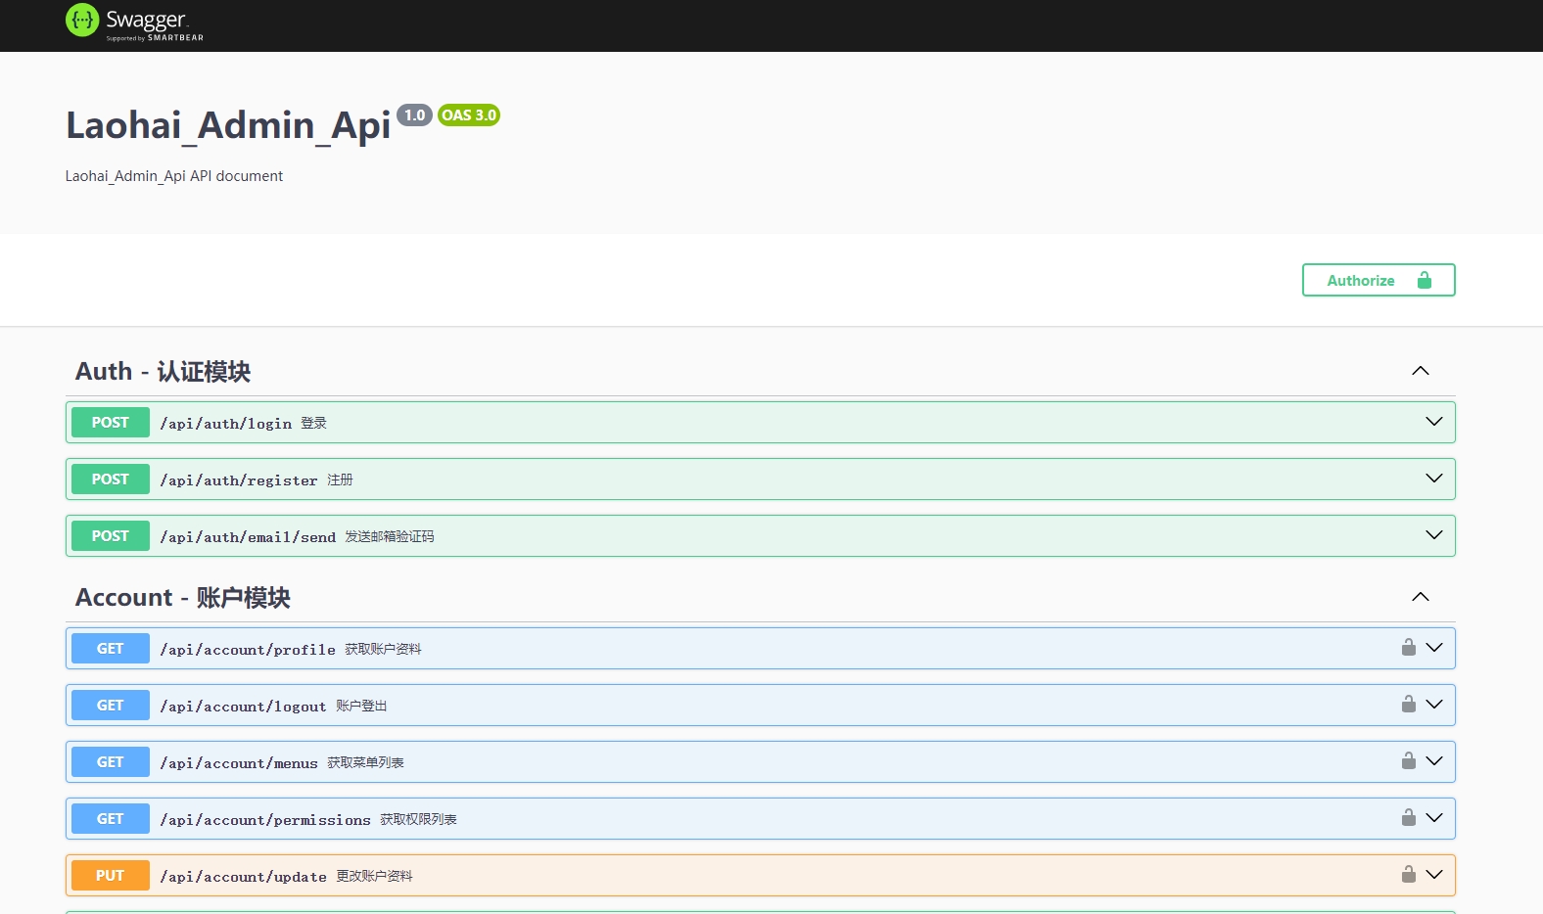Viewport: 1543px width, 914px height.
Task: Open the /api/account/profile endpoint path
Action: [248, 650]
